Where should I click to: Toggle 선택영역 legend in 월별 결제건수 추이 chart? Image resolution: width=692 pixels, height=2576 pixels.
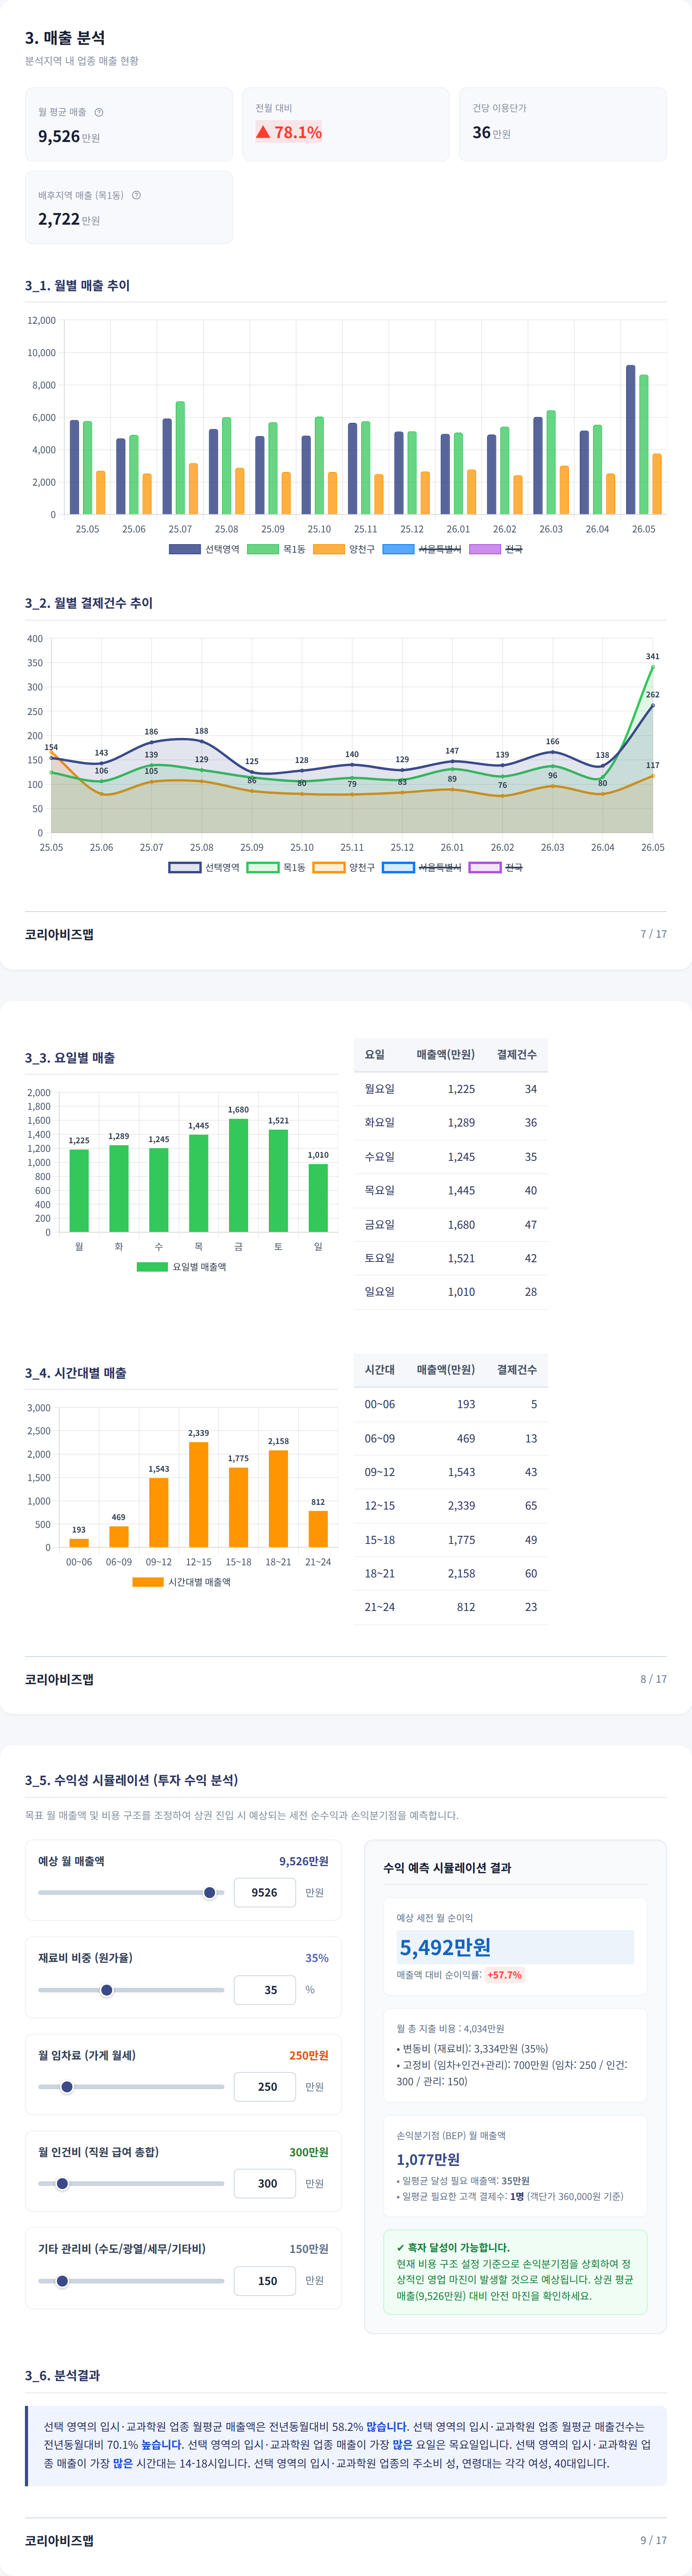pos(204,867)
